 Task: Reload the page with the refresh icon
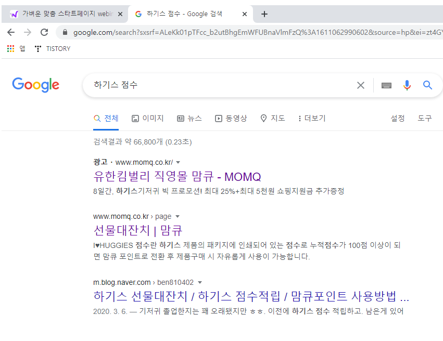44,32
